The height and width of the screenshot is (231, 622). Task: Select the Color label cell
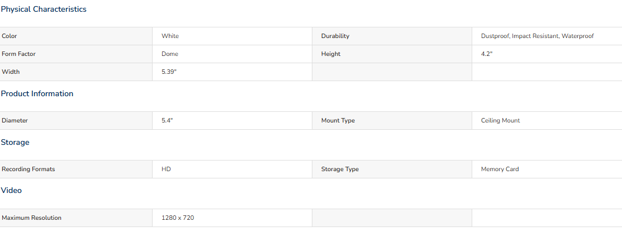(x=76, y=36)
